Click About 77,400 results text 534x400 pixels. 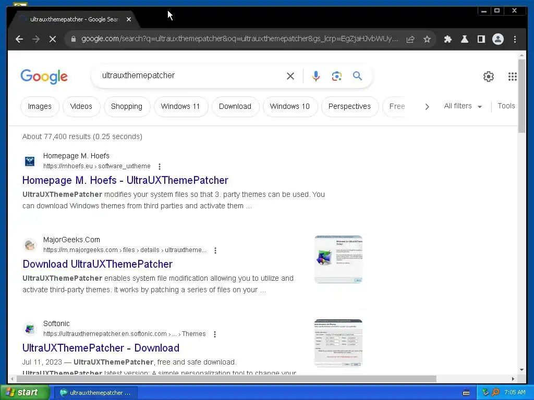pos(82,137)
